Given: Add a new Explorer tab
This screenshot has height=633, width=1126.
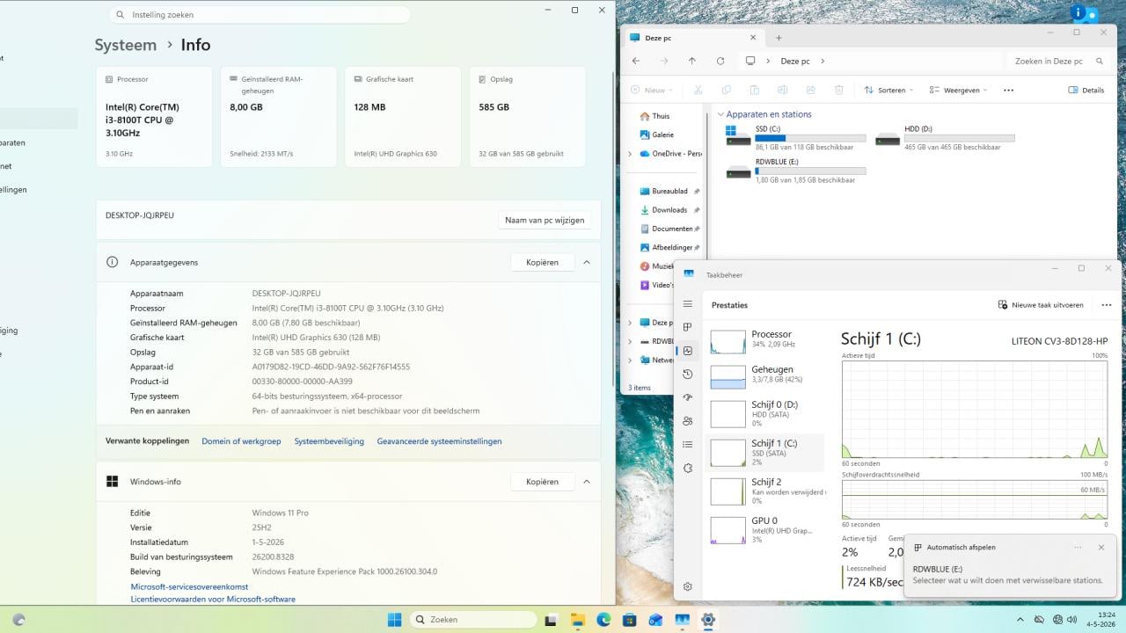Looking at the screenshot, I should coord(779,38).
